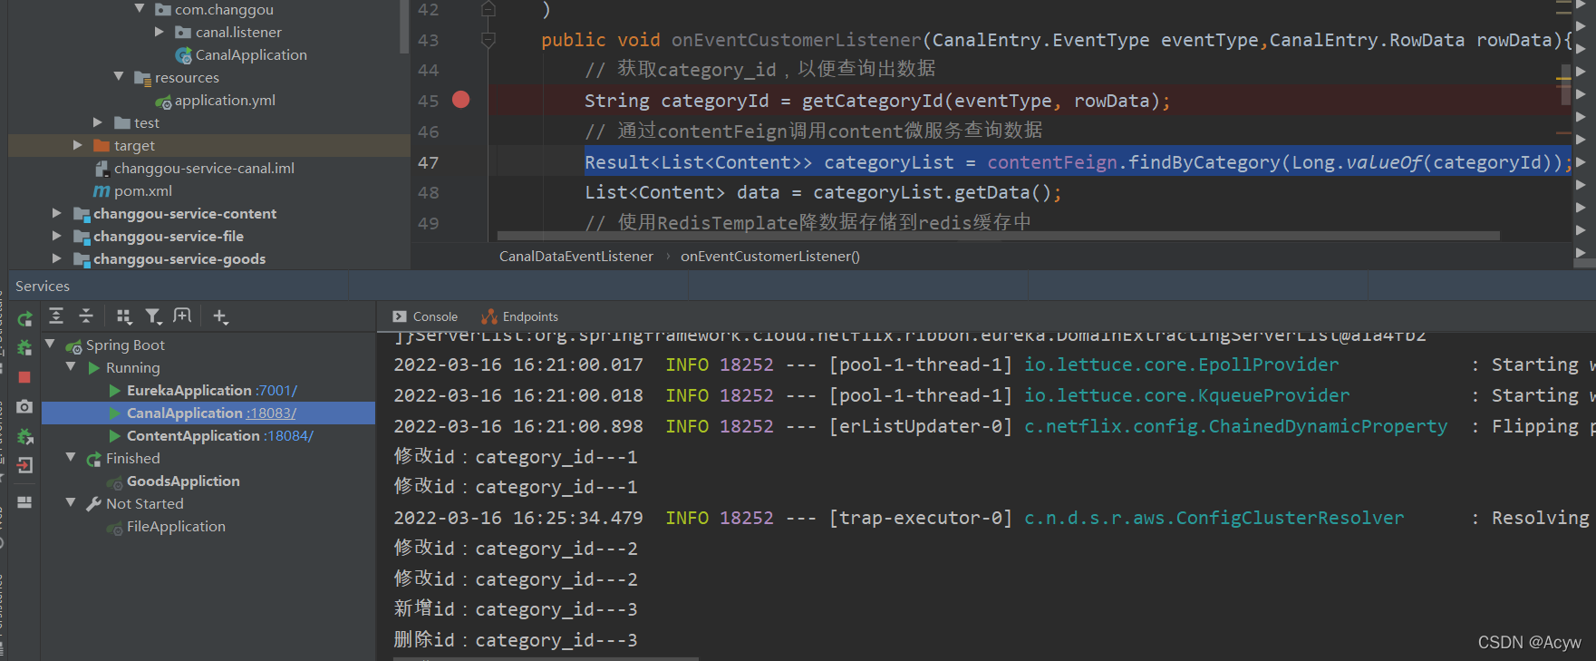Click the Spring Boot leaf icon in Services
This screenshot has width=1596, height=661.
(73, 345)
